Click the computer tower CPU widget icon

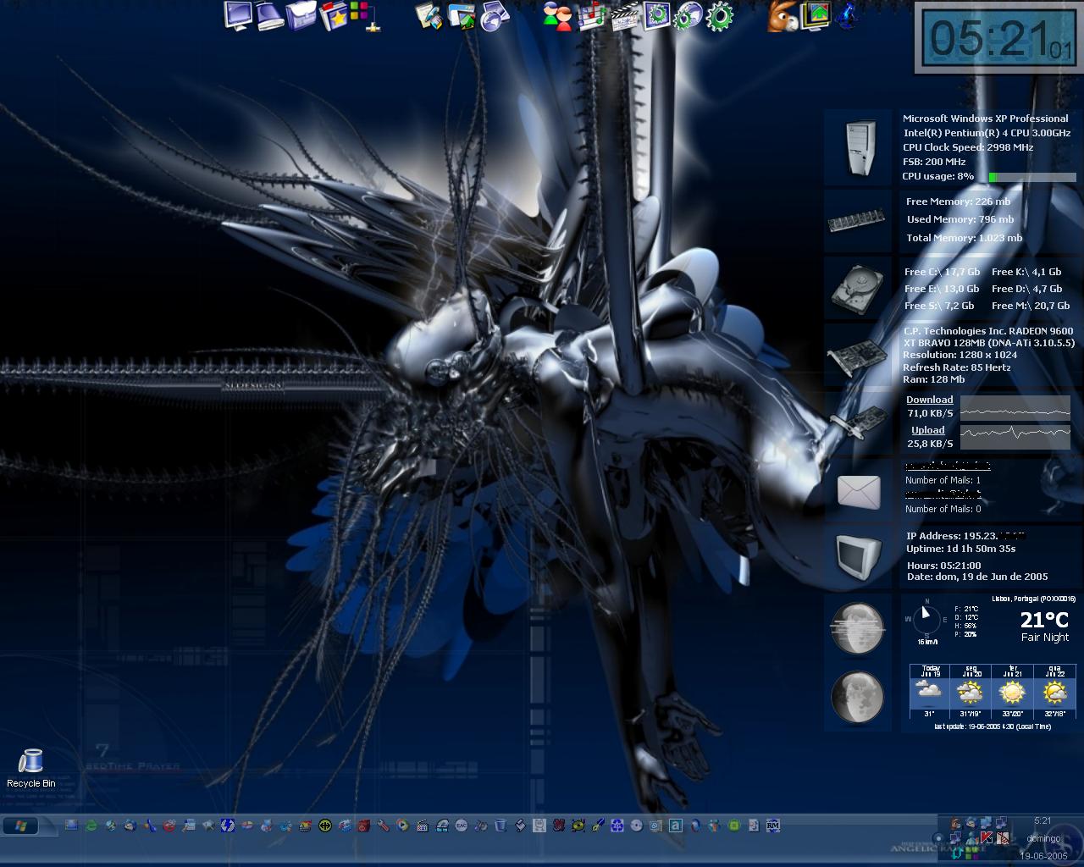858,147
